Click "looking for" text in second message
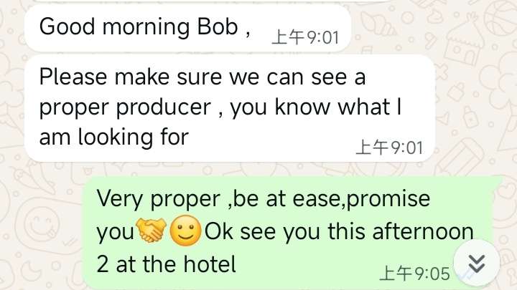 click(x=134, y=137)
